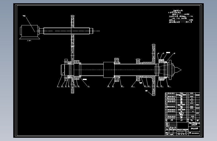Pick the flanged gear near the spindle's right end
Viewport: 217px width, 141px height.
pos(153,70)
